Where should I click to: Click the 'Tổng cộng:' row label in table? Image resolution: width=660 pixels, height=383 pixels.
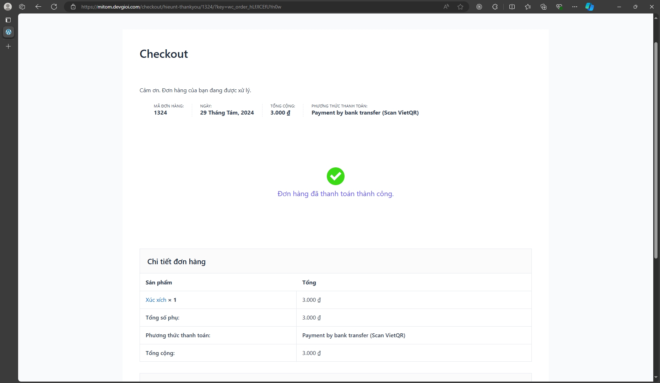coord(160,353)
